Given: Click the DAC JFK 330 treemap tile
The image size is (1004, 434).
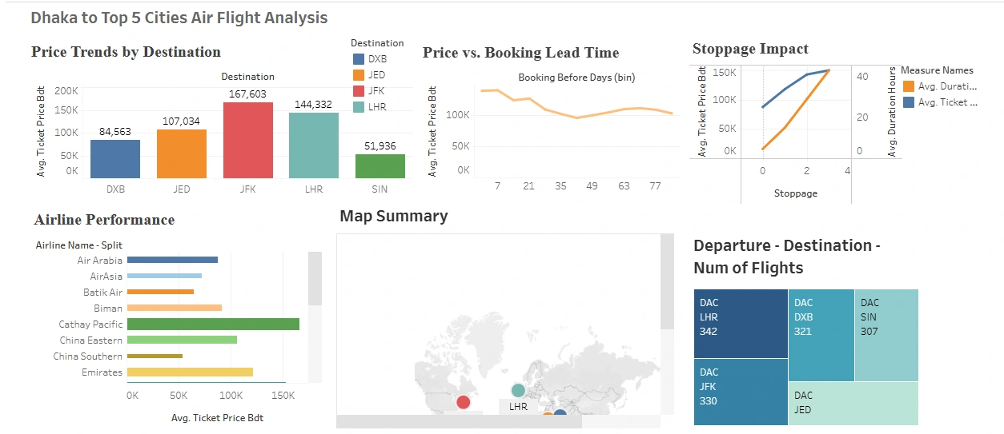Looking at the screenshot, I should pyautogui.click(x=741, y=392).
